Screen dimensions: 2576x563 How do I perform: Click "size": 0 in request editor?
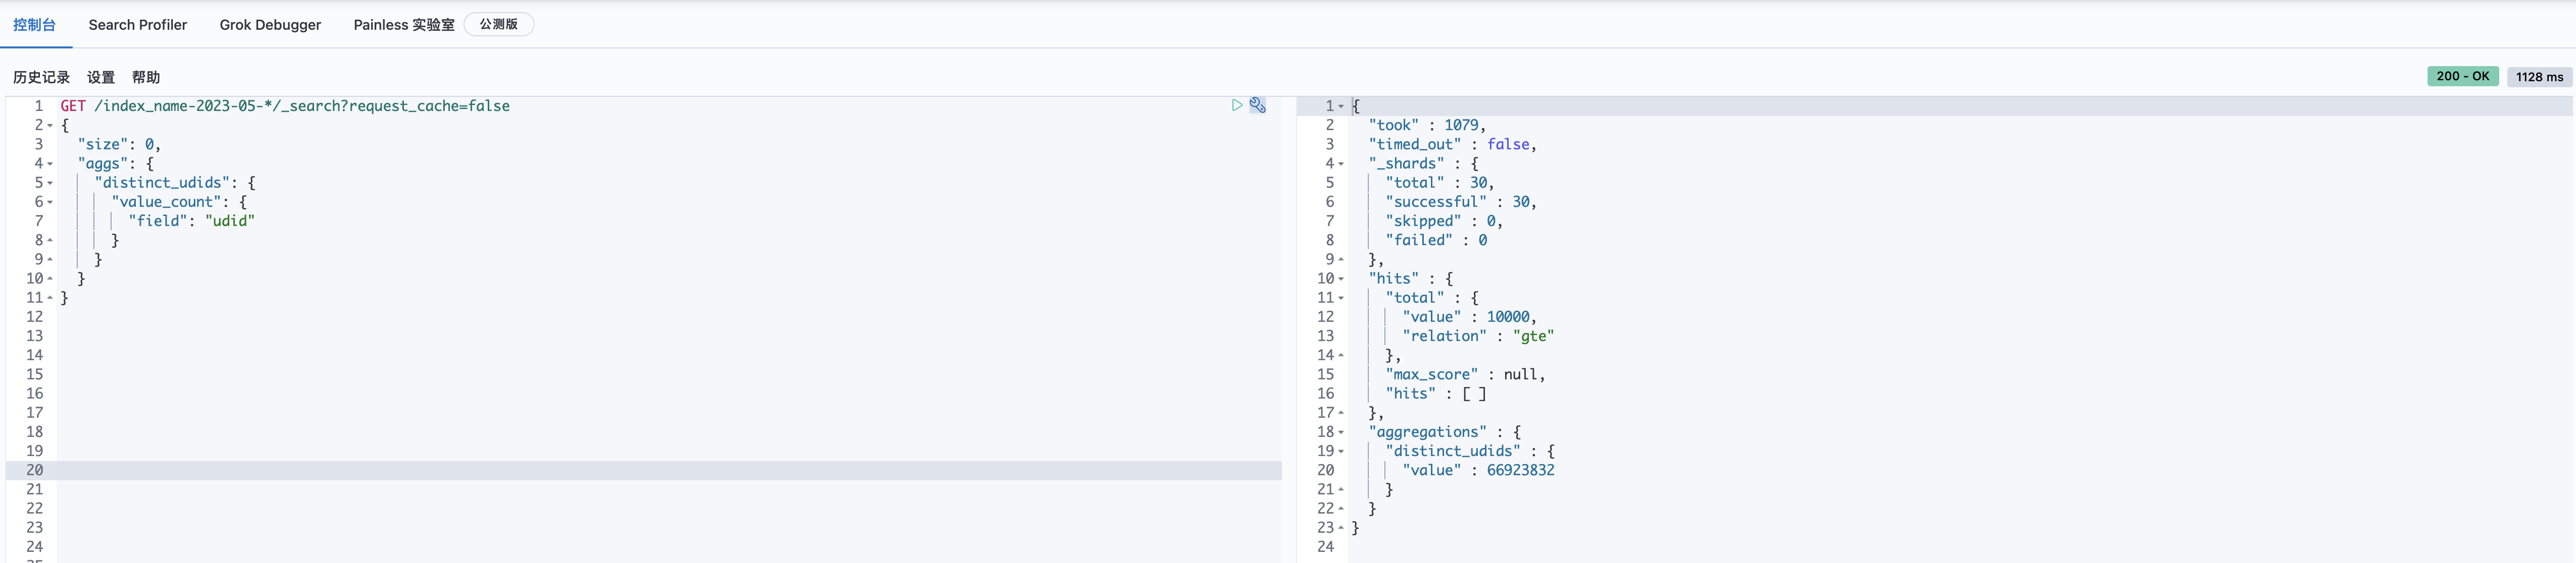[x=119, y=144]
